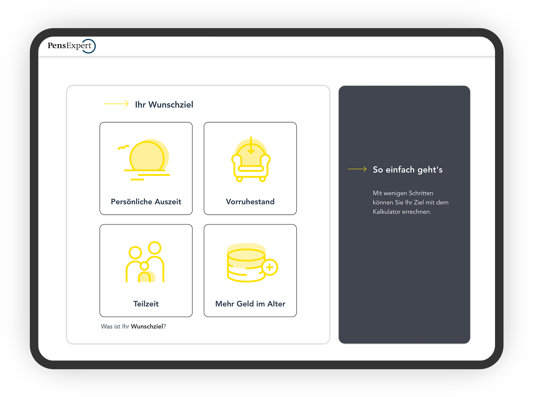The height and width of the screenshot is (397, 533).
Task: Click the 'Mit wenigen Schritten' description text
Action: (410, 202)
